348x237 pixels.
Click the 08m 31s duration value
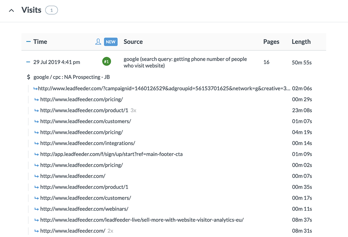pos(302,231)
